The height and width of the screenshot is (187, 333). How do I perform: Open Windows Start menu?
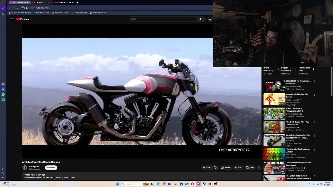[118, 184]
